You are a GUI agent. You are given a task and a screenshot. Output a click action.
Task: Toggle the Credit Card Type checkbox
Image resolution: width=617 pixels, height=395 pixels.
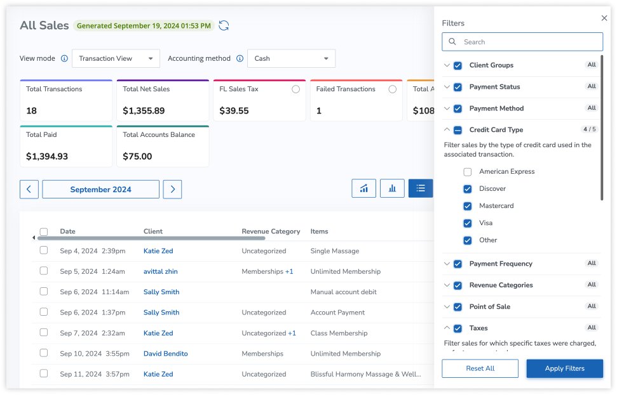click(458, 130)
